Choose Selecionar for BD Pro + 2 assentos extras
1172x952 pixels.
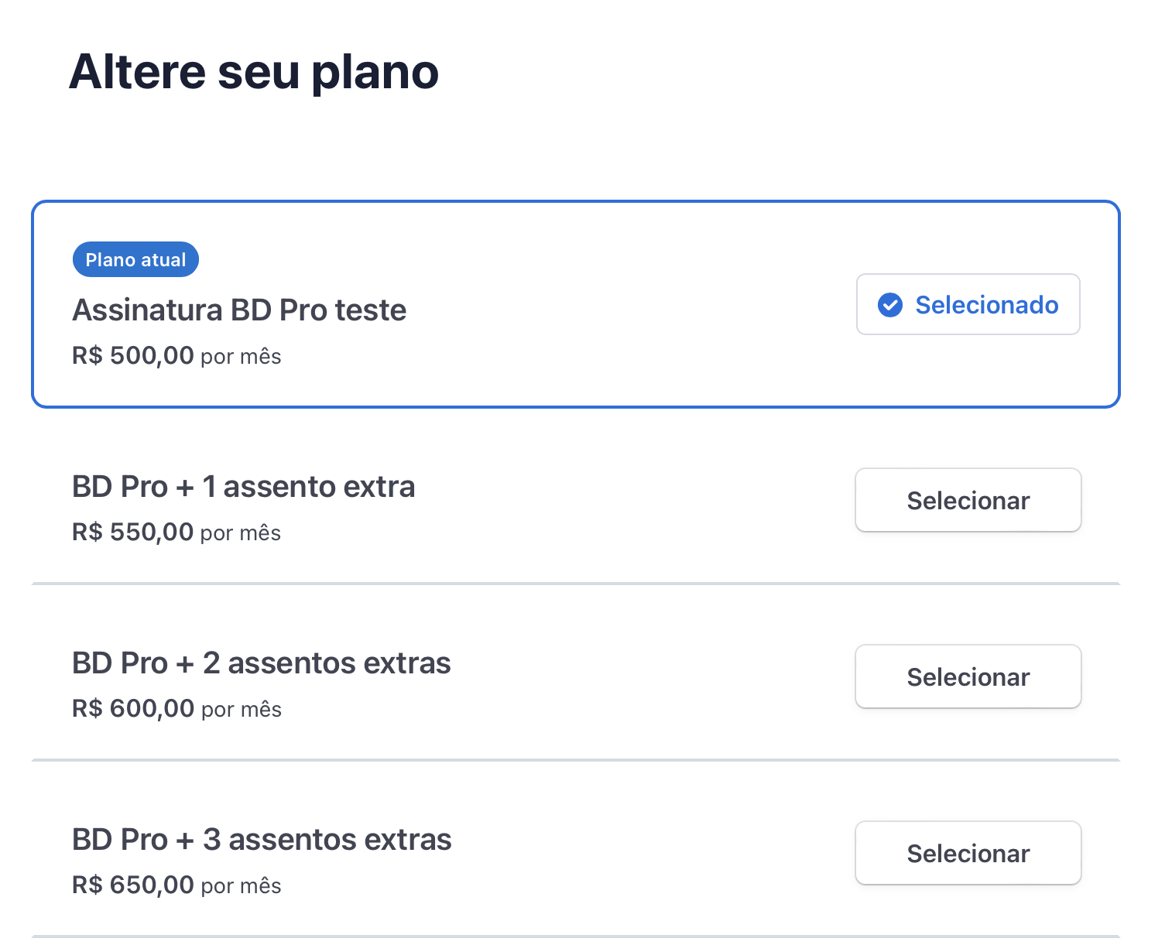(x=968, y=676)
